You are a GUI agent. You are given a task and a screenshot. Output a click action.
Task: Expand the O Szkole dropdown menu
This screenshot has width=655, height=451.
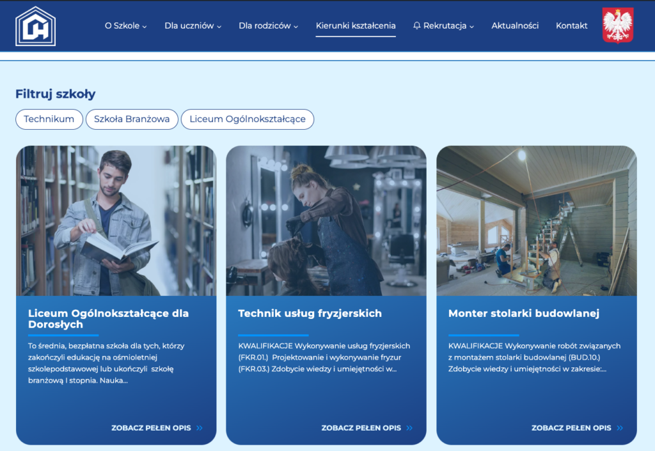(125, 26)
